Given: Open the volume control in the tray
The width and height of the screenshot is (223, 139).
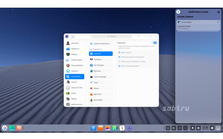Looking at the screenshot, I should click(x=174, y=128).
